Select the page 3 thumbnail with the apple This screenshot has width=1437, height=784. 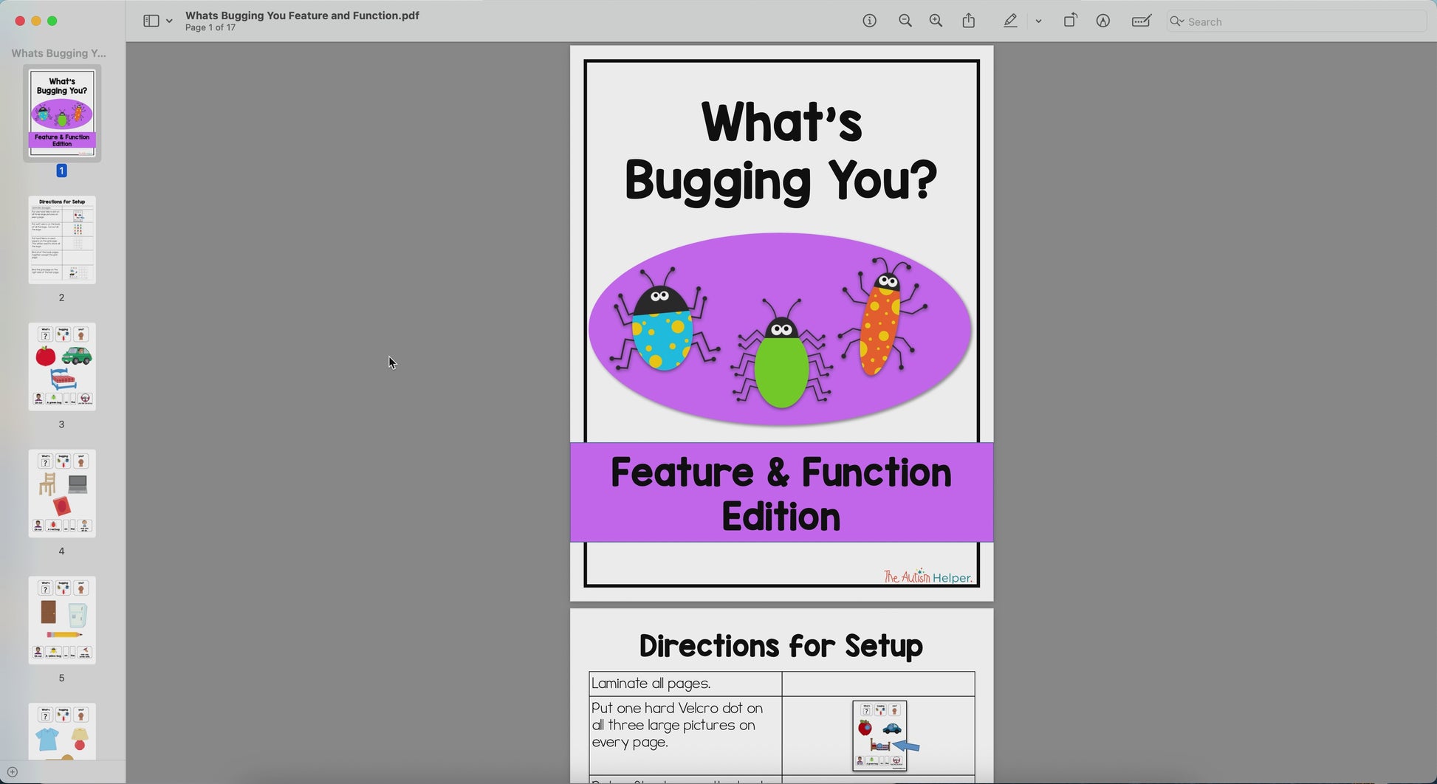62,367
